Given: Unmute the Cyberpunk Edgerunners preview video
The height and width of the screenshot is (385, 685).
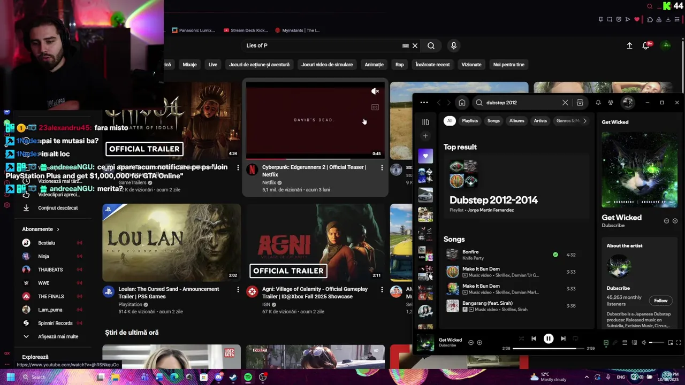Looking at the screenshot, I should 375,91.
